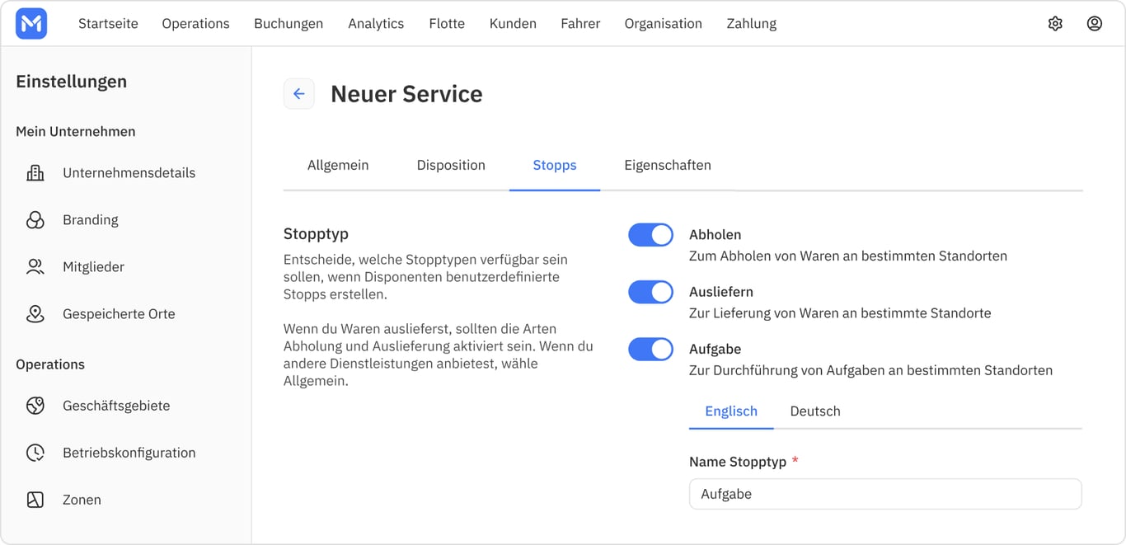Disable the Aufgabe stop type switch

(650, 350)
